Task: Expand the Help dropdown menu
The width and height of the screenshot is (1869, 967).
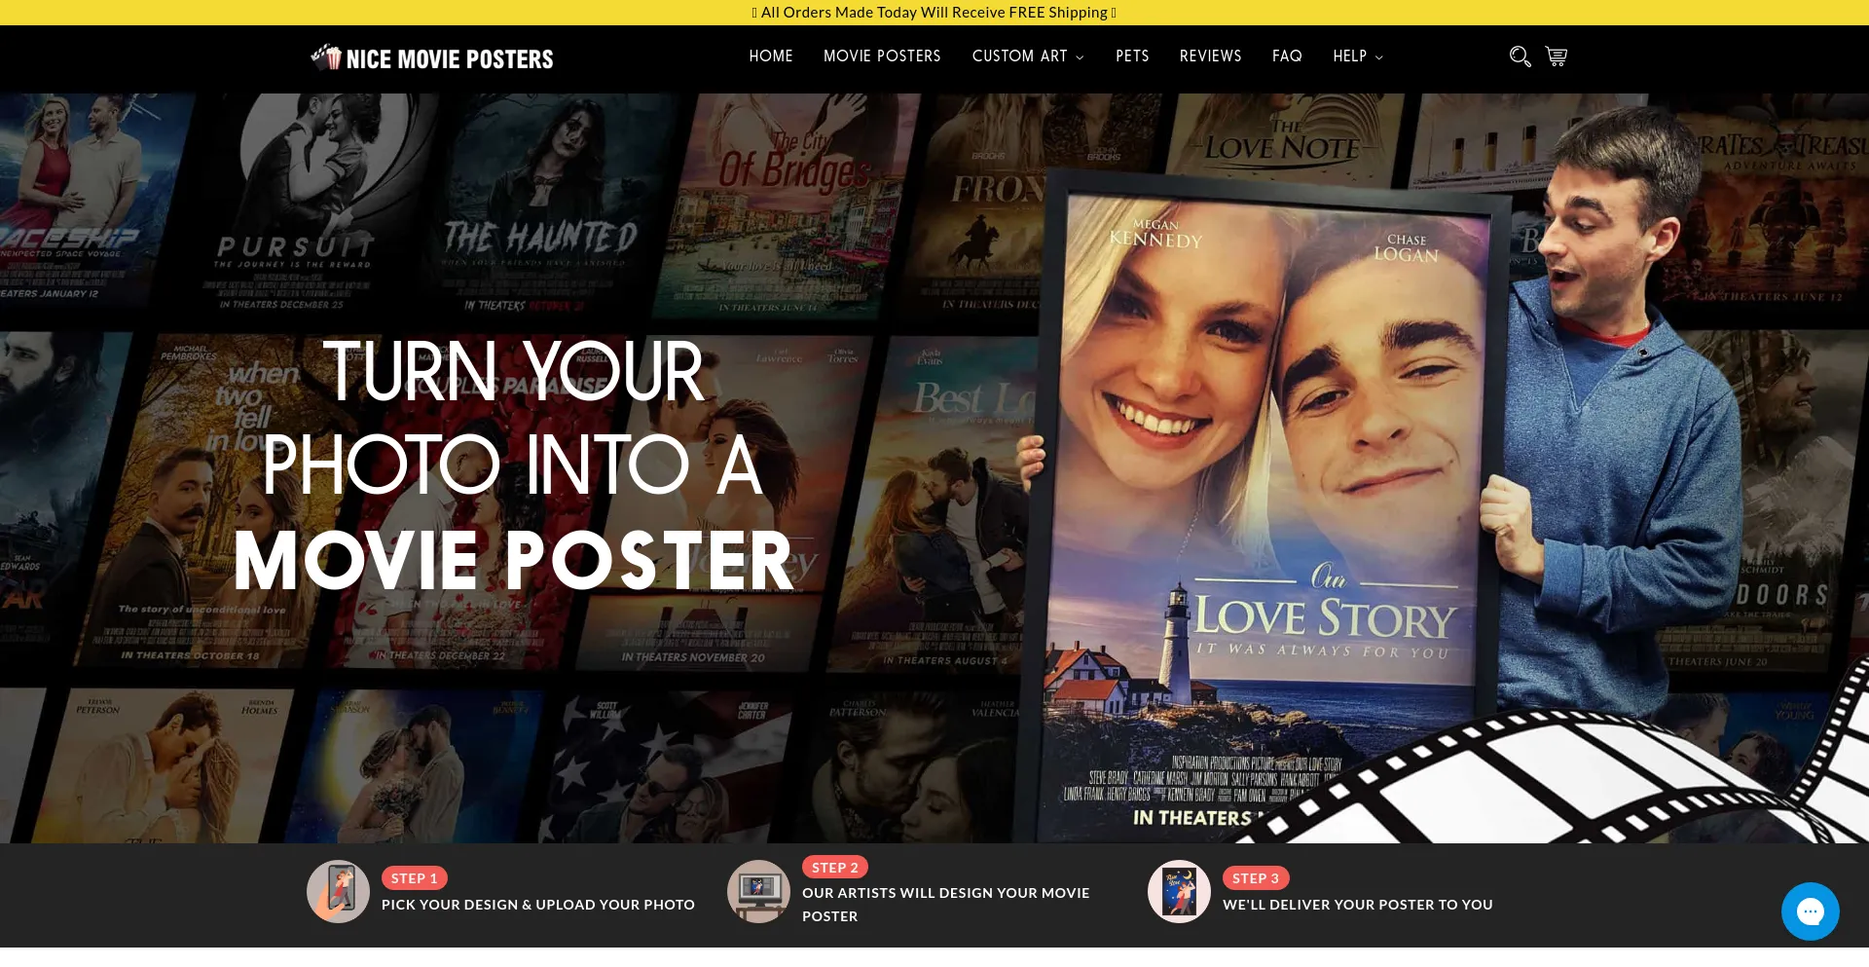Action: pyautogui.click(x=1358, y=56)
